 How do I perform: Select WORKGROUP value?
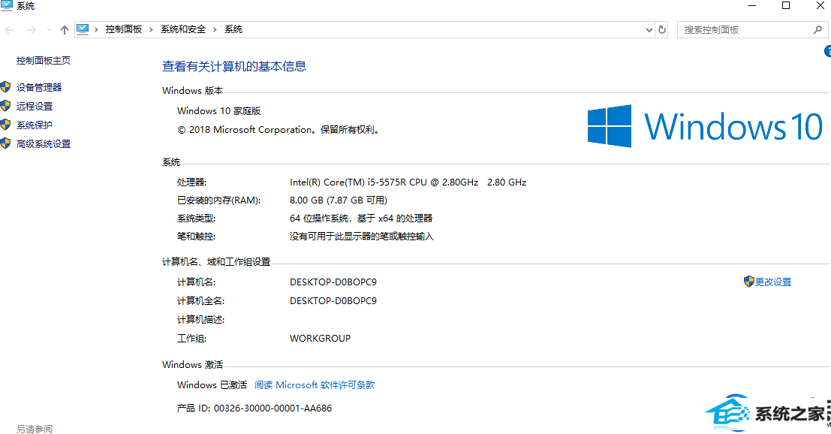click(x=320, y=338)
